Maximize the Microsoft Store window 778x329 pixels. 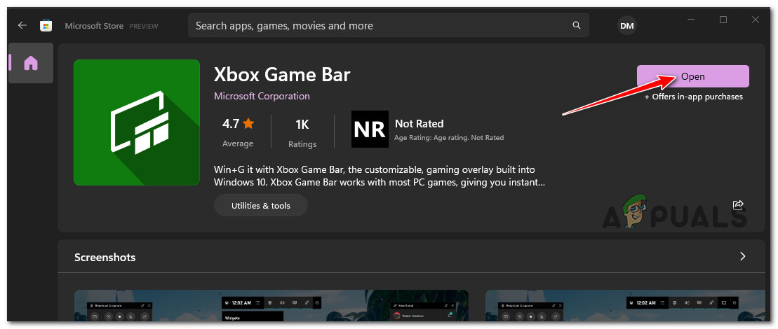[723, 20]
